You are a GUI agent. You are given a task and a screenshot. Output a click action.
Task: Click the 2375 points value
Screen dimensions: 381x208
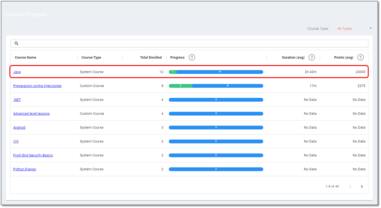361,86
